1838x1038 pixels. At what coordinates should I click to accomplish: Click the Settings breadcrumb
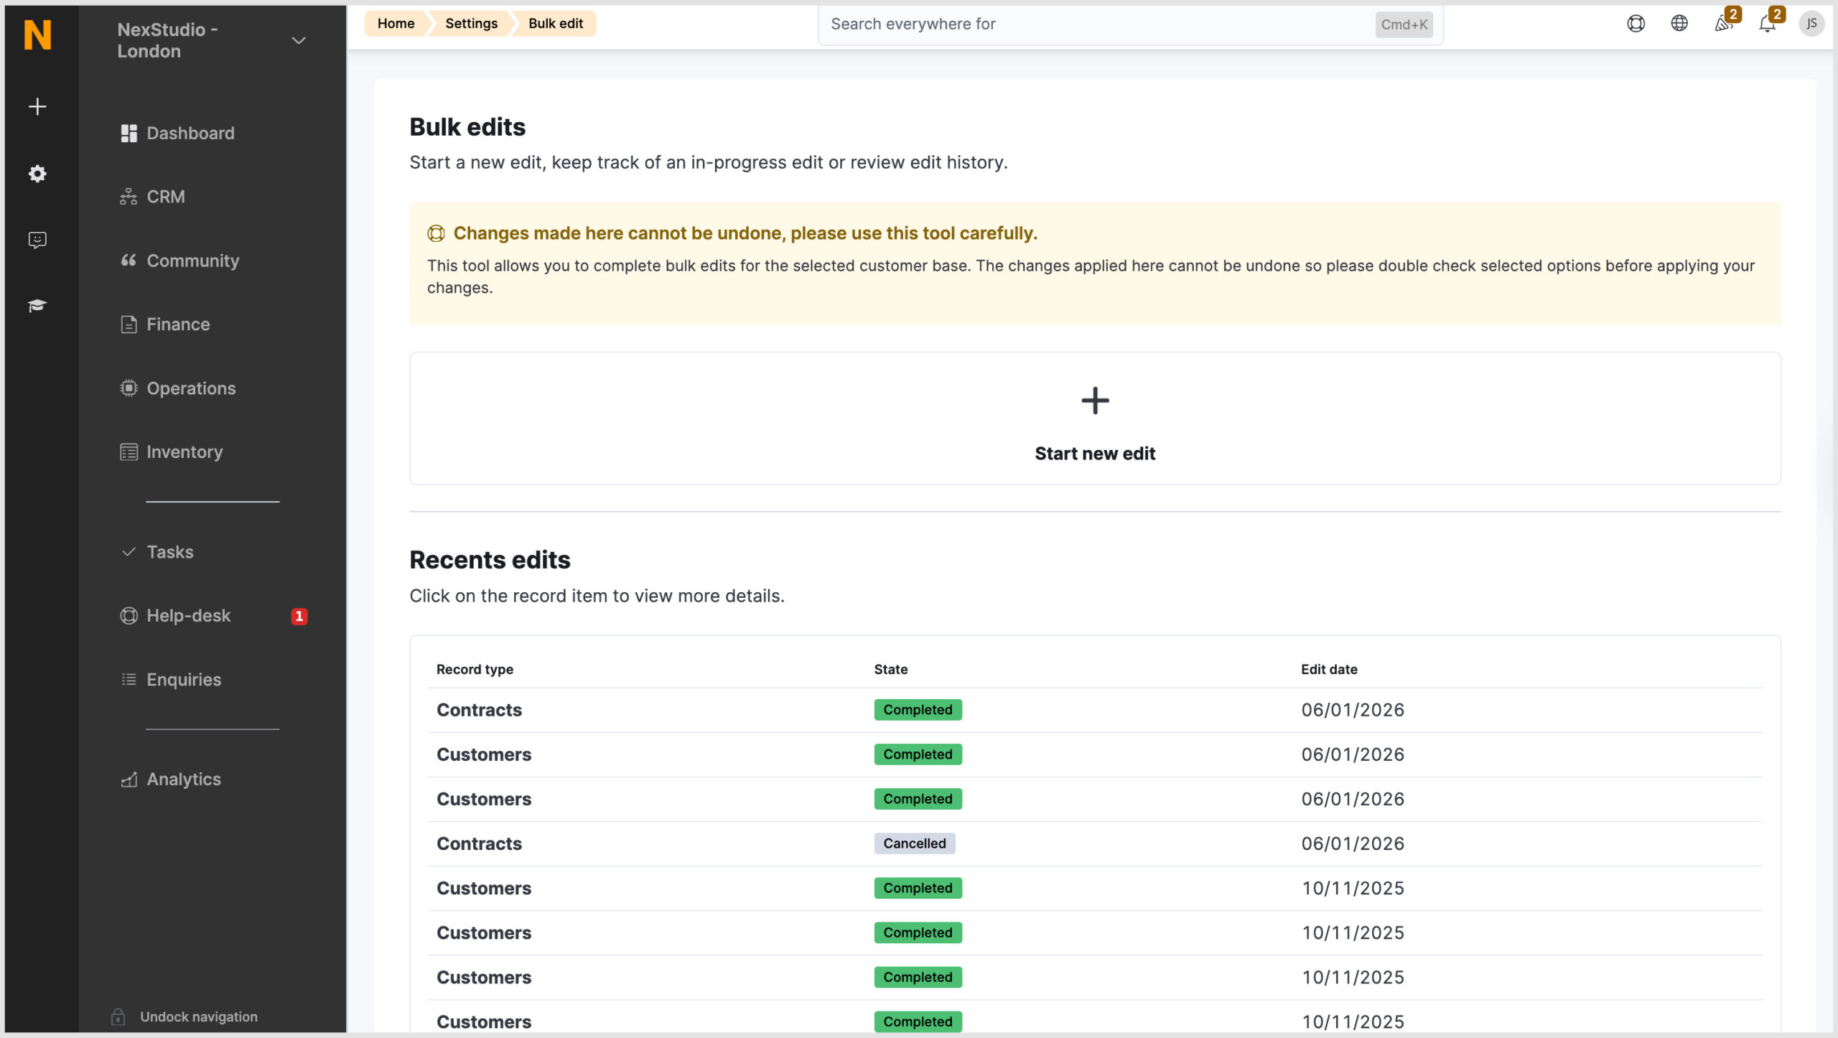tap(471, 24)
